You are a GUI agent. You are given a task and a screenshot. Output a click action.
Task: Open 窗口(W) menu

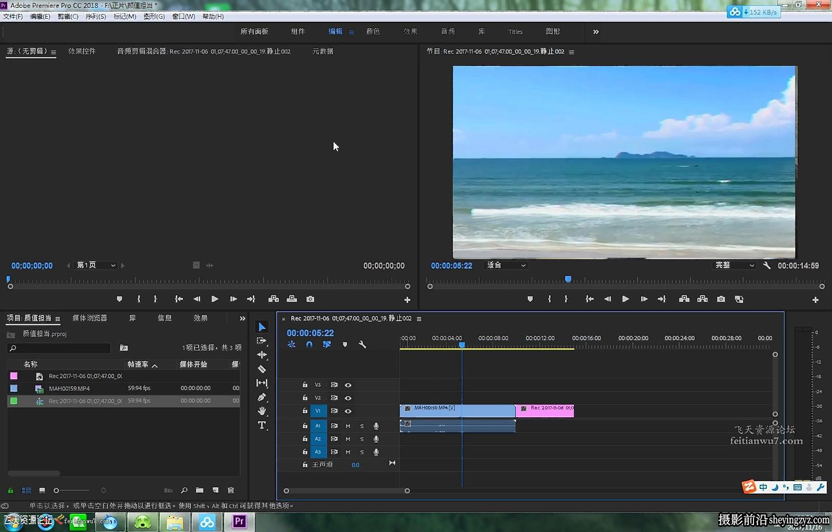pos(184,17)
